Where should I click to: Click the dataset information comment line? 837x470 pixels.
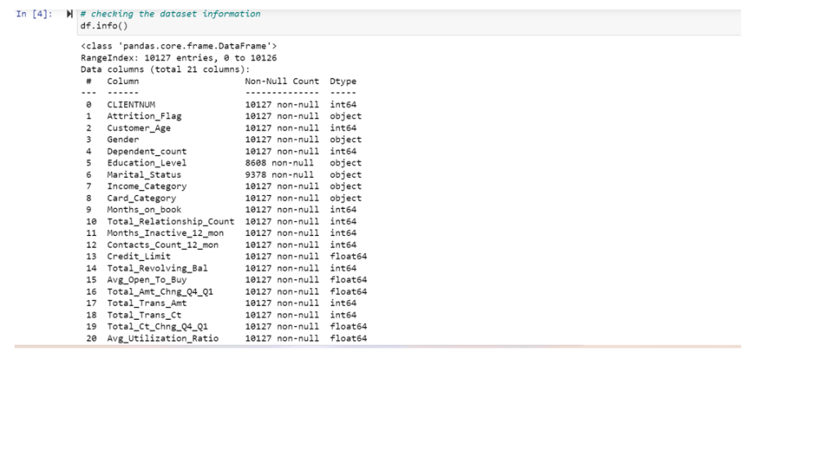[176, 14]
